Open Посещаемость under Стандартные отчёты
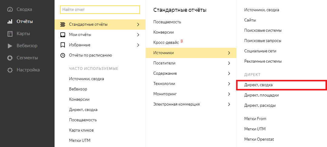This screenshot has width=327, height=147. [x=167, y=22]
